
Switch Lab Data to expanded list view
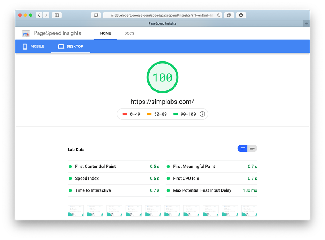pos(252,148)
